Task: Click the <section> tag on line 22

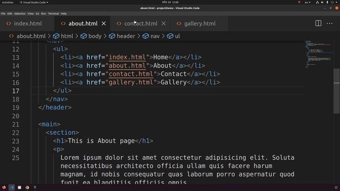Action: tap(62, 133)
